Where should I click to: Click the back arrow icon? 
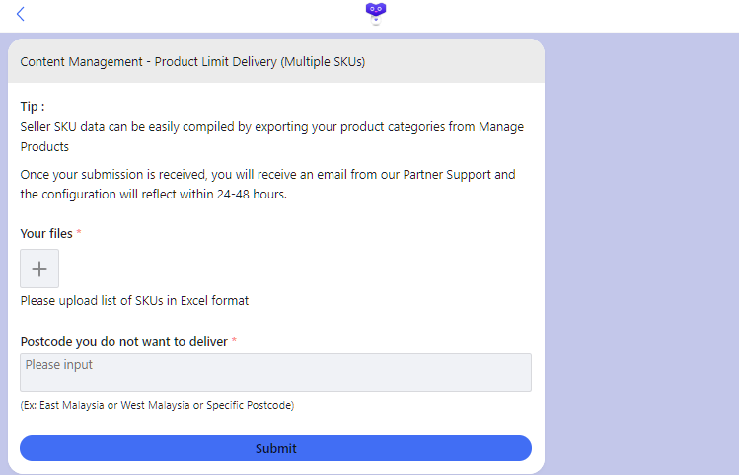click(x=21, y=14)
